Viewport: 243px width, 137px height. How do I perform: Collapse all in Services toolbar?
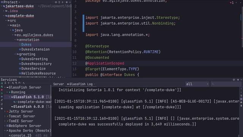coord(9,83)
